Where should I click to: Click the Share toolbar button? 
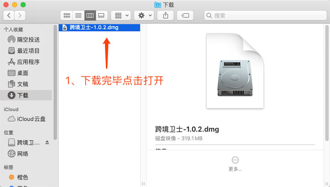tap(165, 16)
